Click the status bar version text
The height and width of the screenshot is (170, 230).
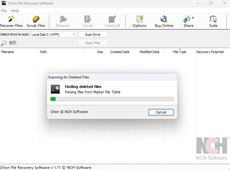pyautogui.click(x=45, y=168)
